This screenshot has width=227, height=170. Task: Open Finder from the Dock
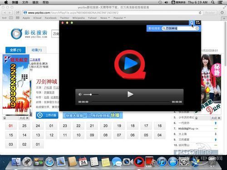point(16,162)
